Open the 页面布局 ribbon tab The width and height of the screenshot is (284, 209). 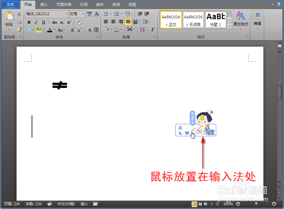(x=64, y=4)
